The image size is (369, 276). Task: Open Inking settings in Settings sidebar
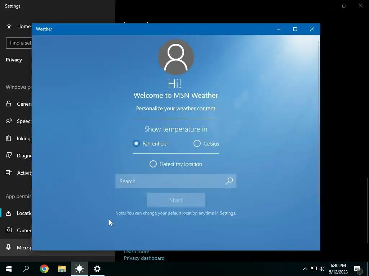17,138
